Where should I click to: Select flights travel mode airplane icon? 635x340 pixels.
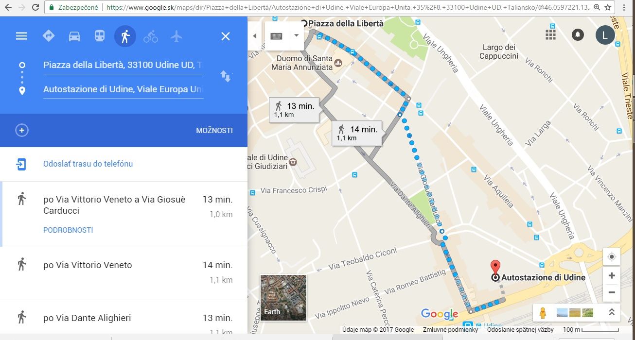[x=176, y=36]
